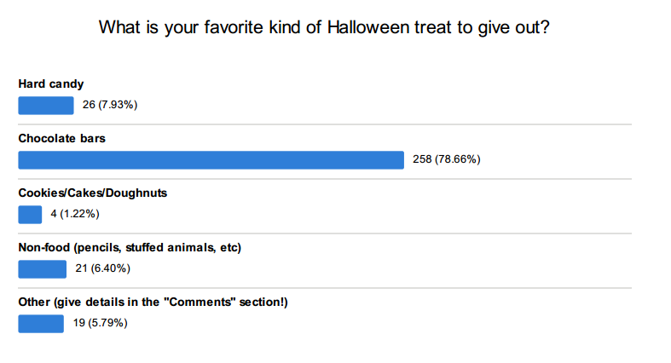Click the 21 (6.40%) value text
671x363 pixels.
click(x=102, y=268)
